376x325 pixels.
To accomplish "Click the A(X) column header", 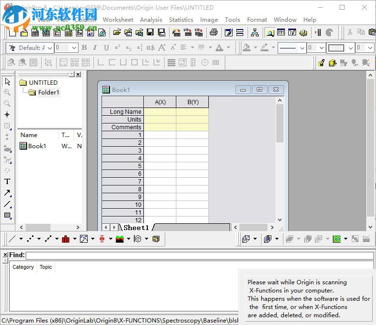I will [160, 102].
